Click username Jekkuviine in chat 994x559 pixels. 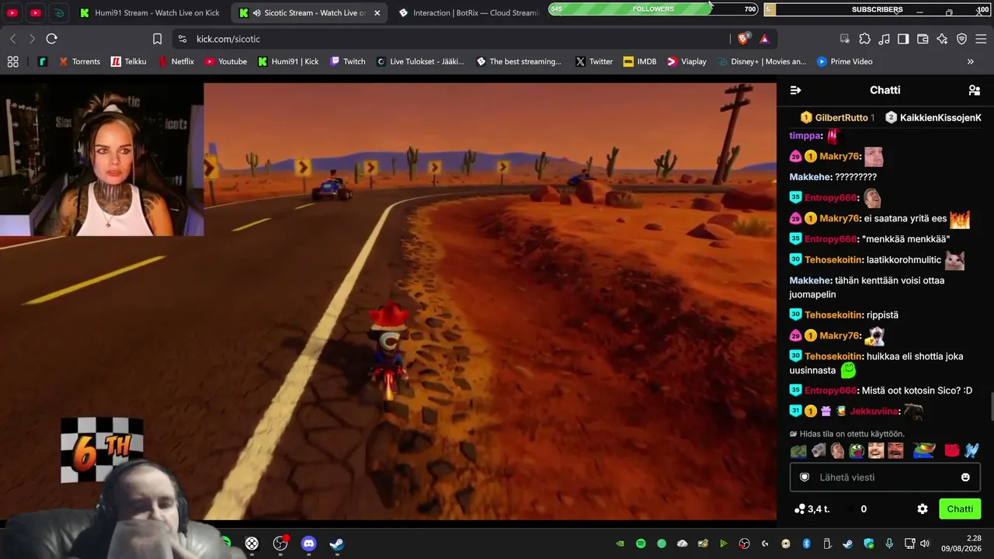coord(874,411)
